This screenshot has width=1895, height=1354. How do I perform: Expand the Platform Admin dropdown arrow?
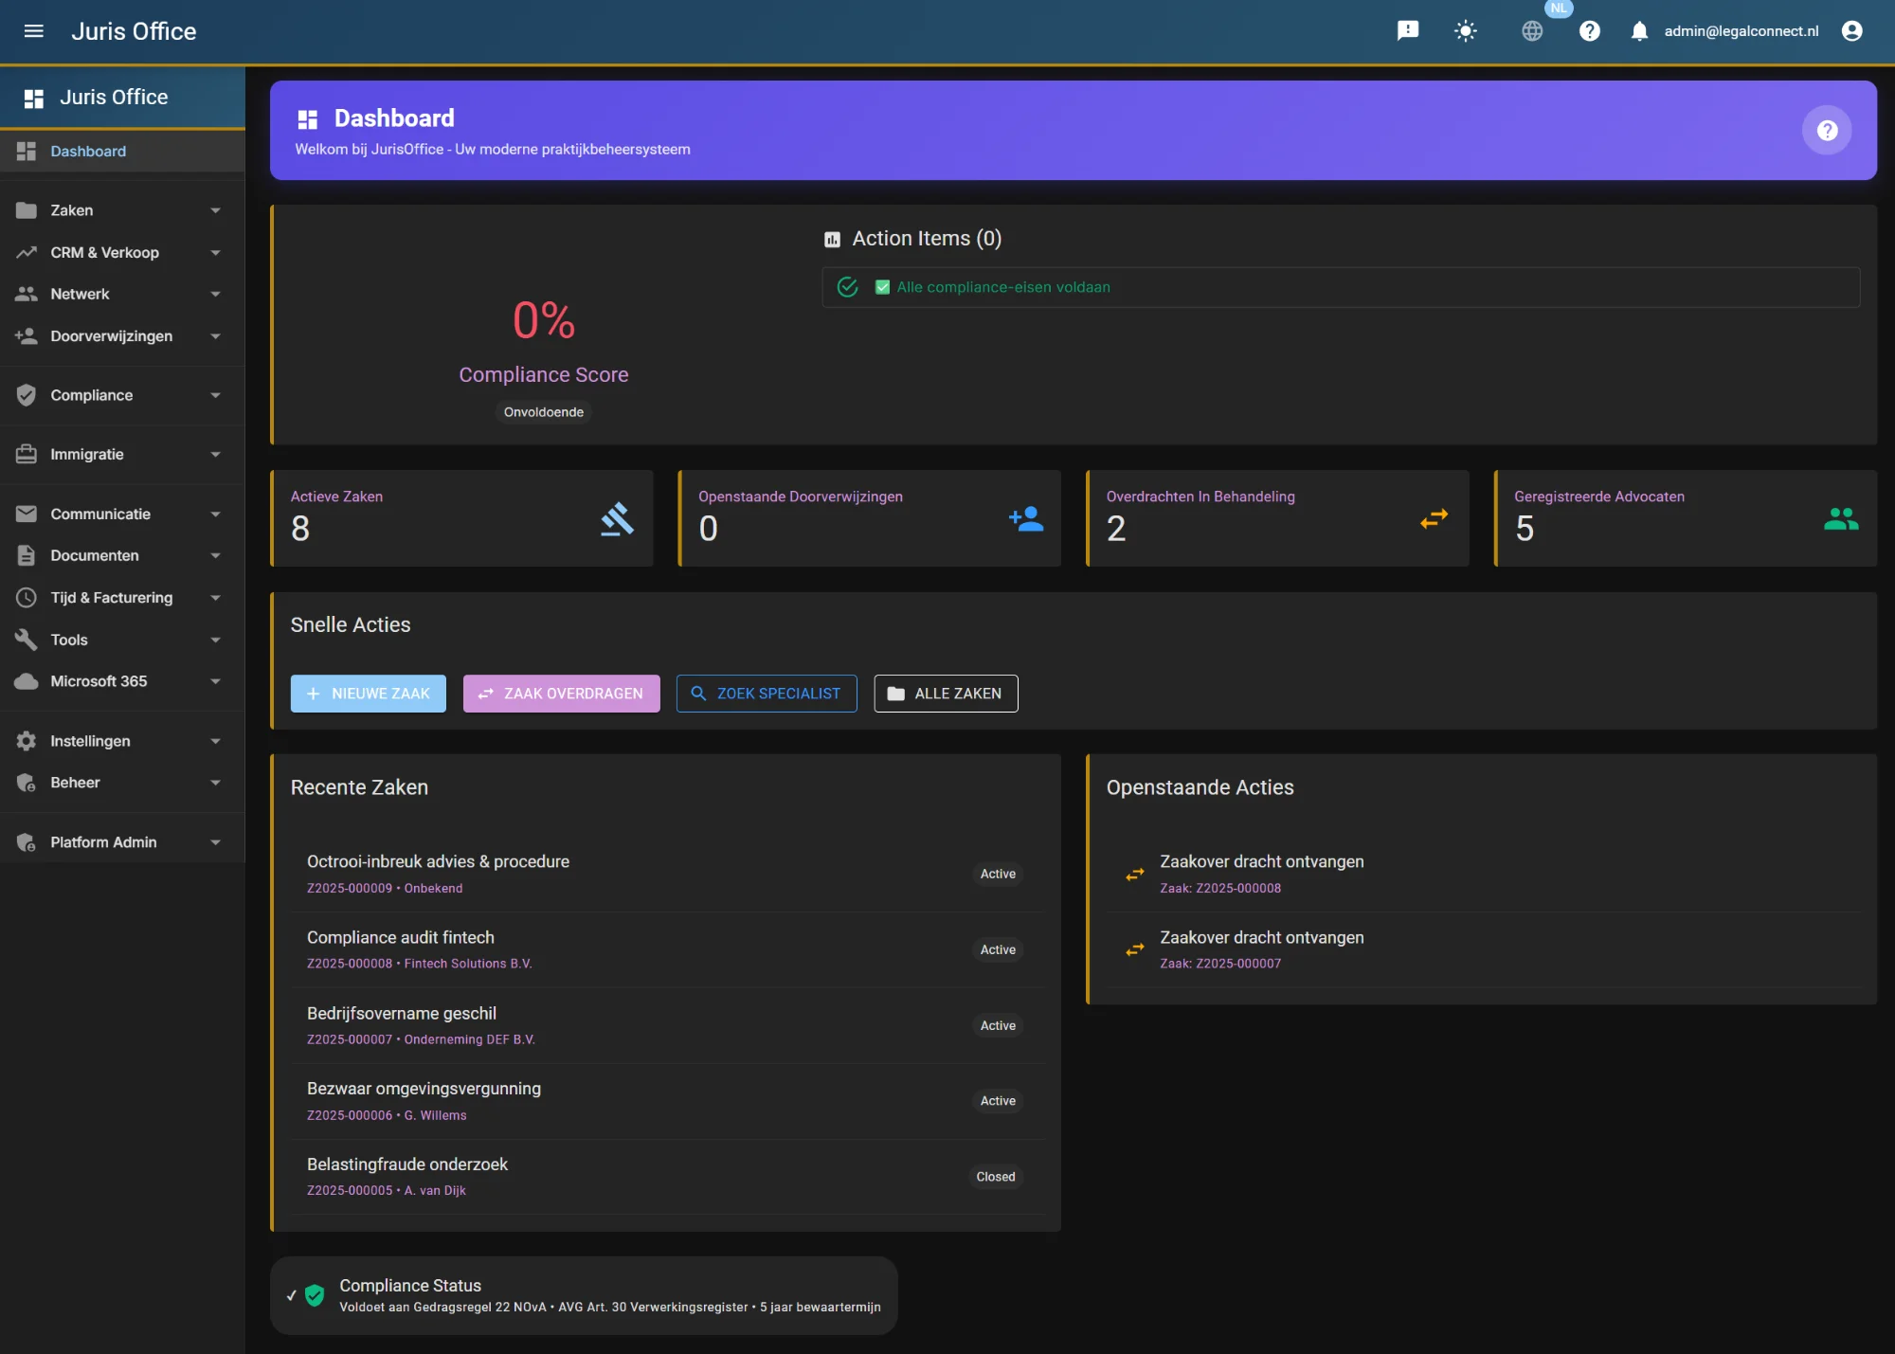[215, 842]
